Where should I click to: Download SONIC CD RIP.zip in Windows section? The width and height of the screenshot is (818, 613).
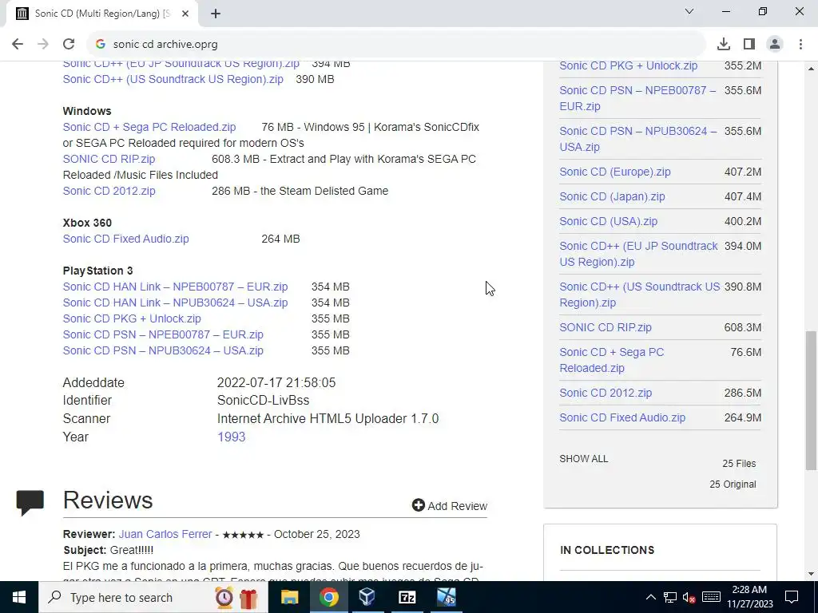[x=109, y=159]
